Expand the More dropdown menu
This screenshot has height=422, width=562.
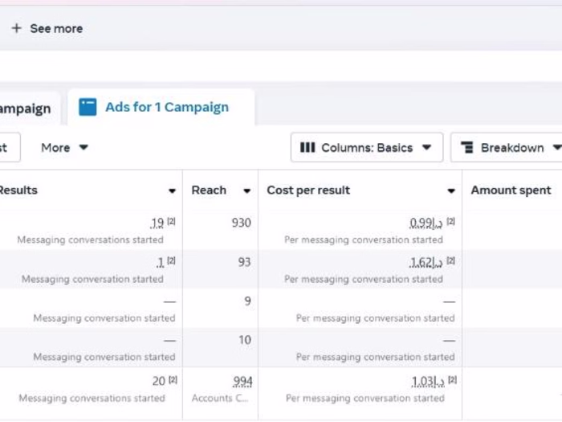click(x=64, y=148)
